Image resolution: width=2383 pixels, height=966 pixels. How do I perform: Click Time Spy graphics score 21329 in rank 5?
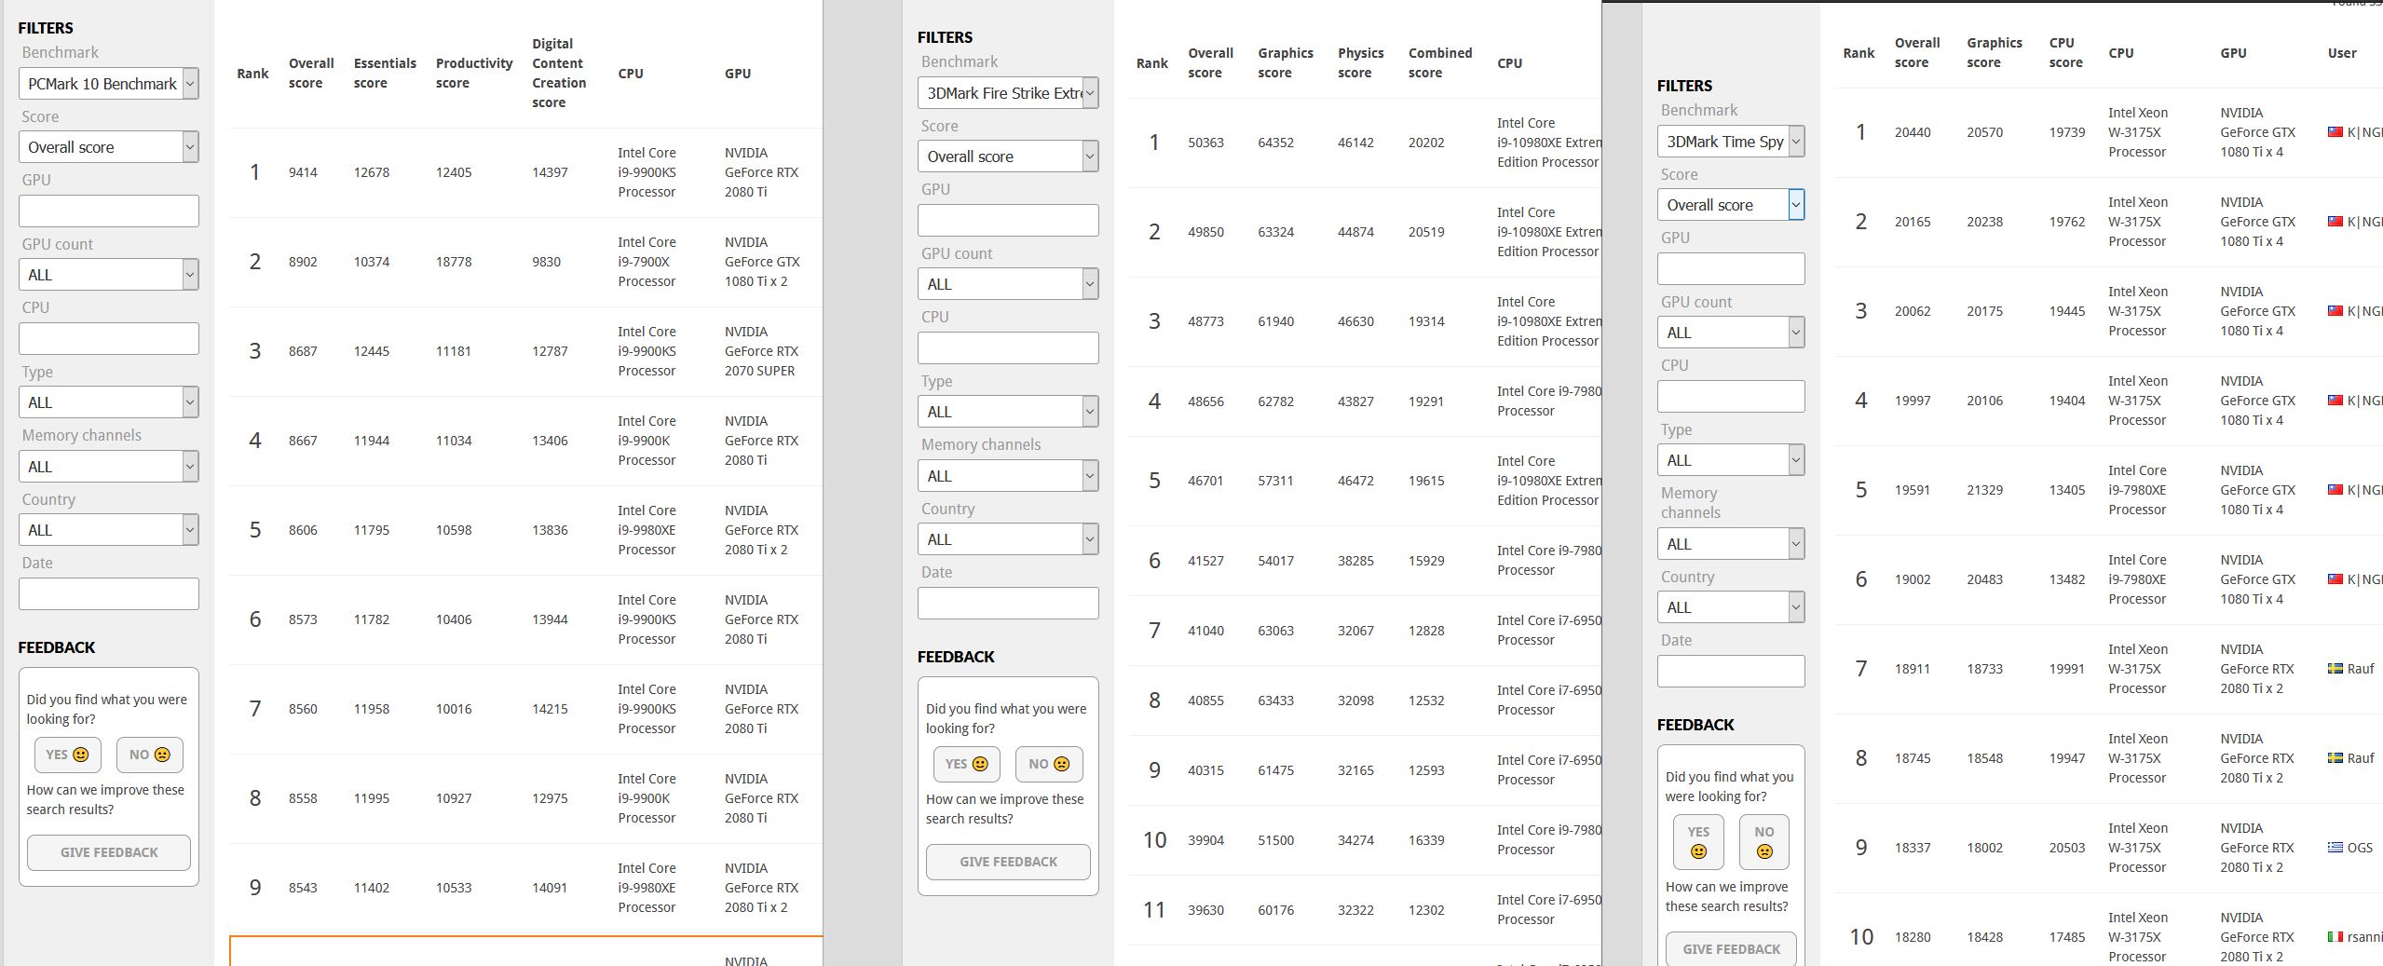click(1984, 490)
